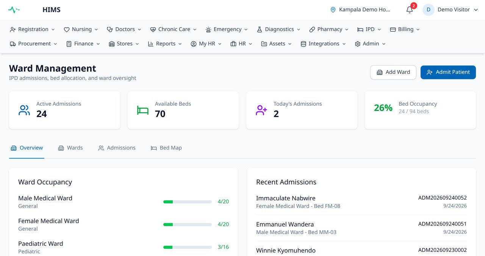Expand the Billing dropdown chevron

pyautogui.click(x=418, y=30)
